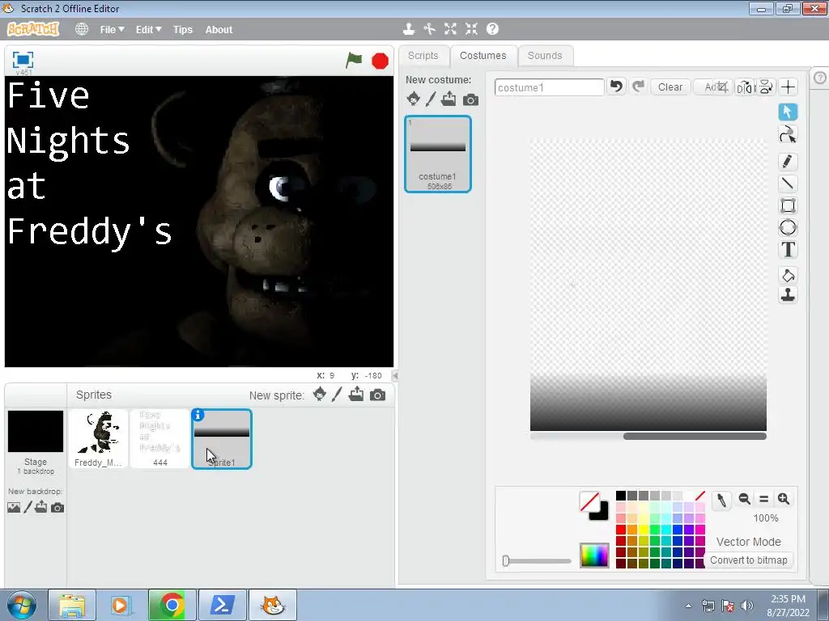Pick the black color swatch
Screen dimensions: 829x621
point(621,496)
